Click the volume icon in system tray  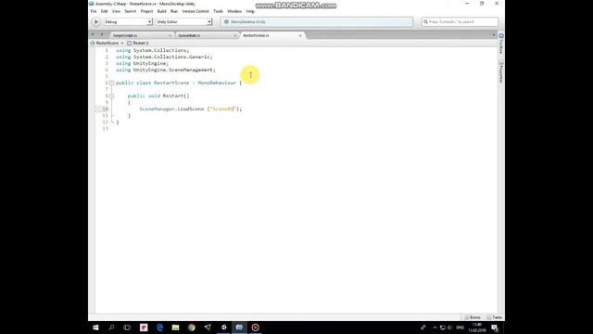pos(449,328)
